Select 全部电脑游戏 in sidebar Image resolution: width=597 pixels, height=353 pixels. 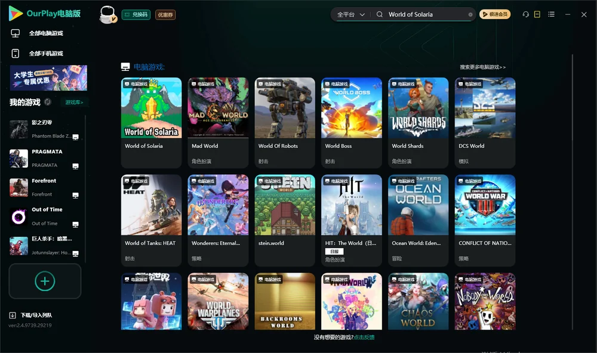(x=46, y=33)
